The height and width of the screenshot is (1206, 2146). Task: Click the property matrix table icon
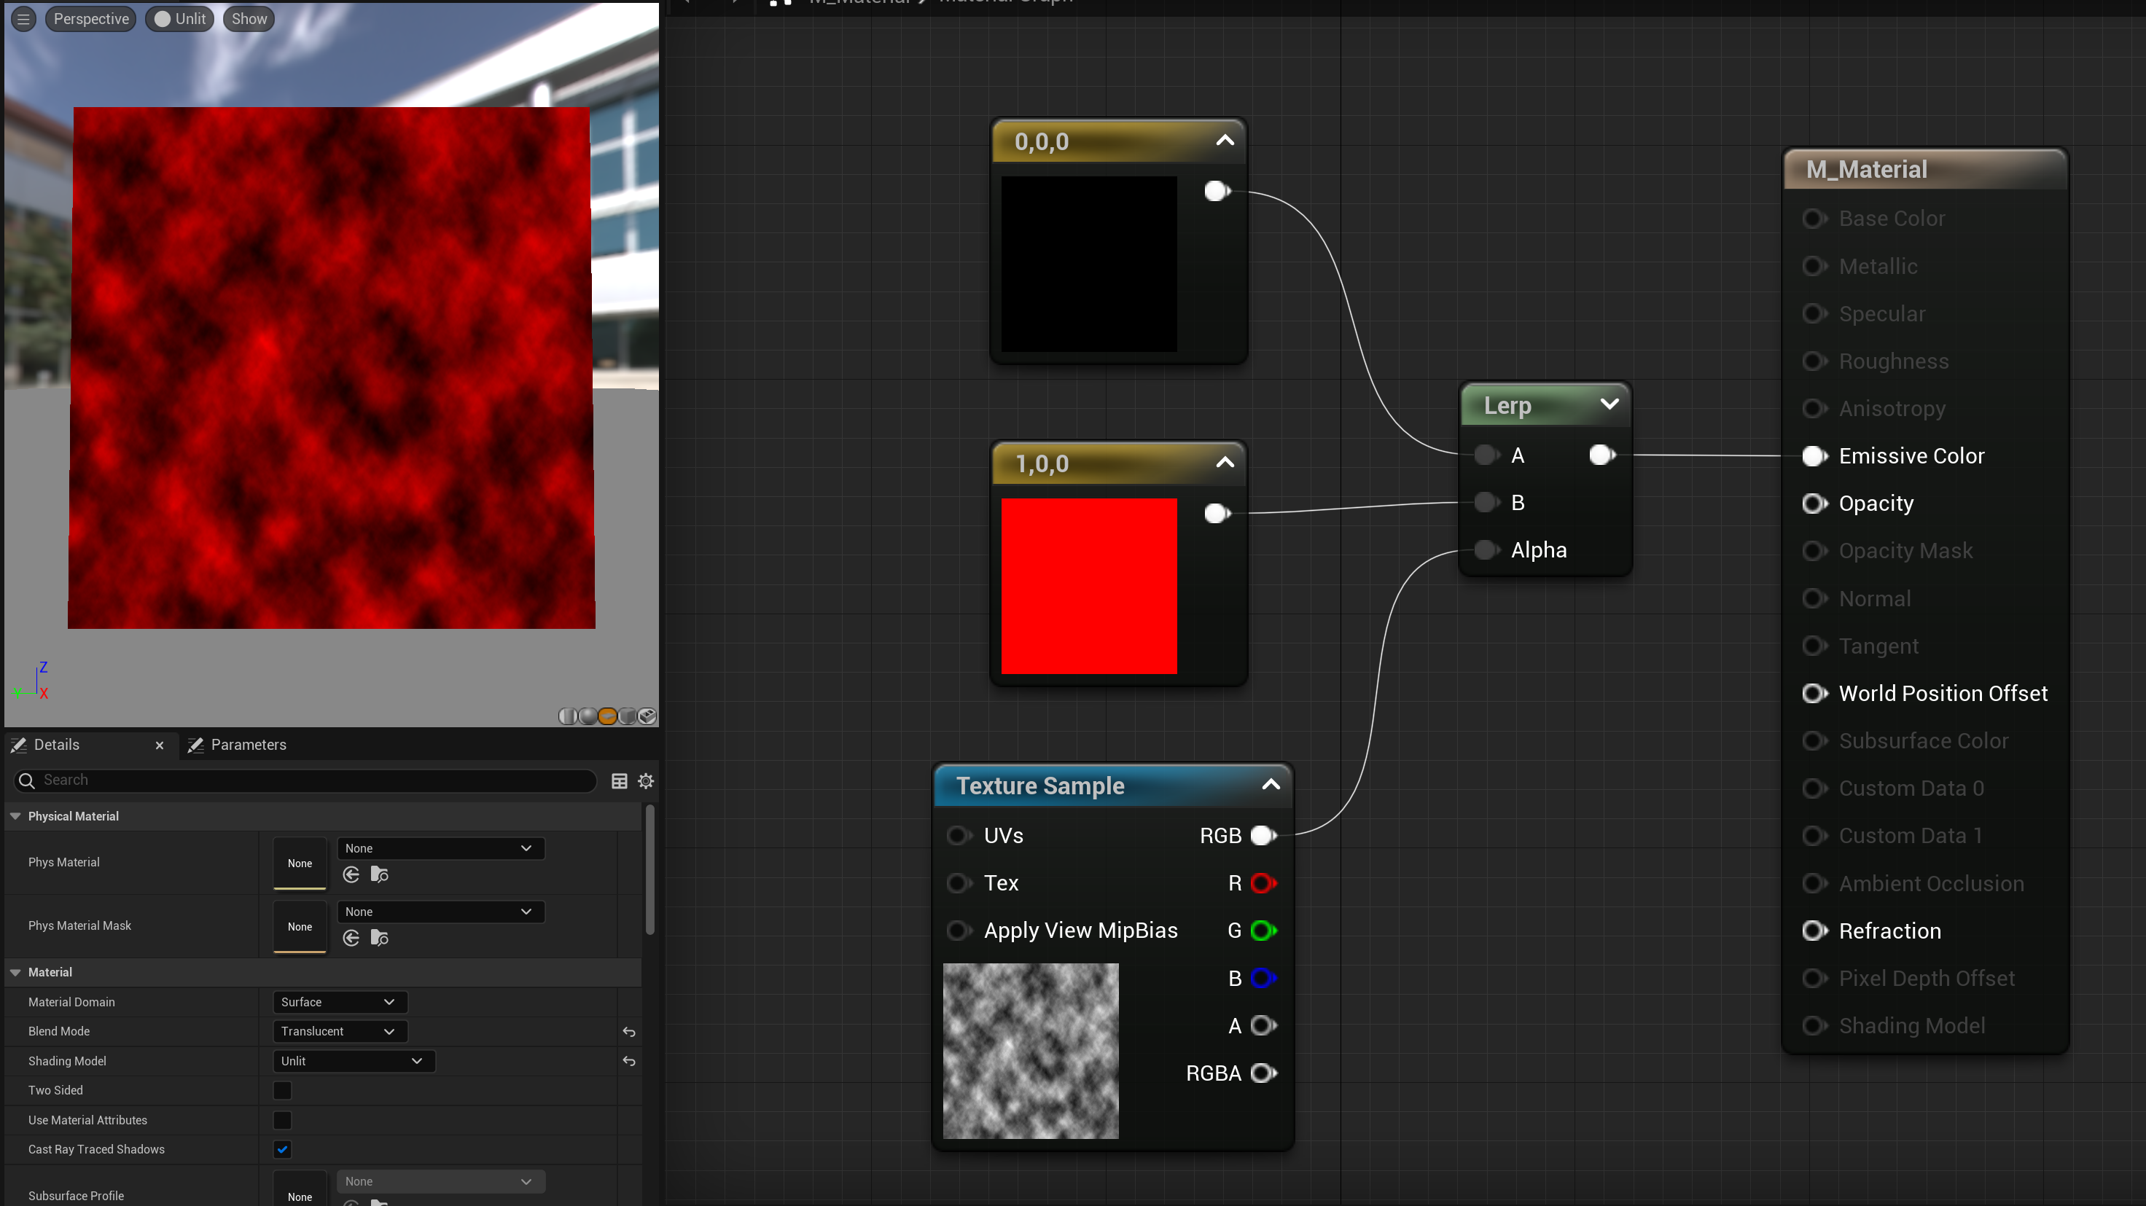click(619, 780)
